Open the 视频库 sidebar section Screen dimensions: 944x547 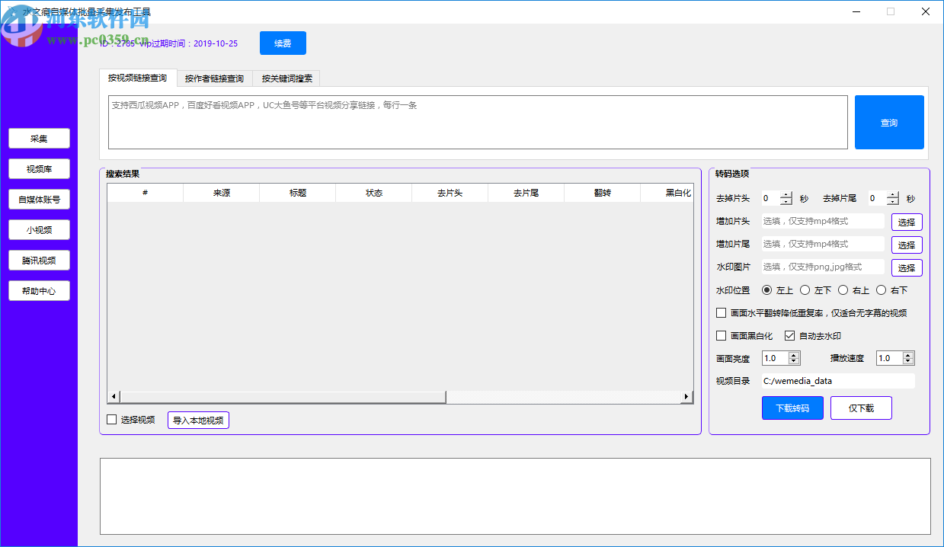coord(39,169)
